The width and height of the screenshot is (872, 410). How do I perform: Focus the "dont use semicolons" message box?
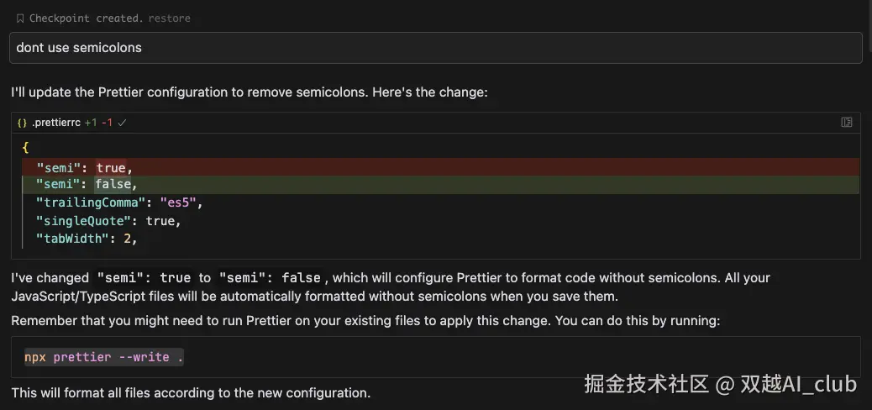coord(435,48)
